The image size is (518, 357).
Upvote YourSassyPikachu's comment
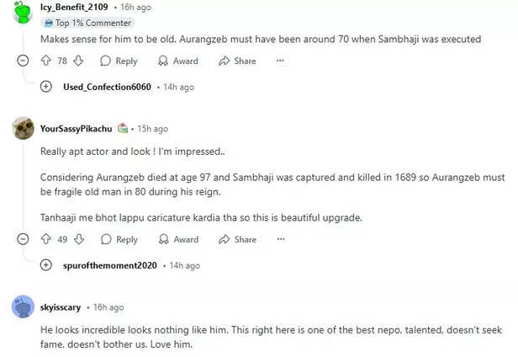pos(45,239)
